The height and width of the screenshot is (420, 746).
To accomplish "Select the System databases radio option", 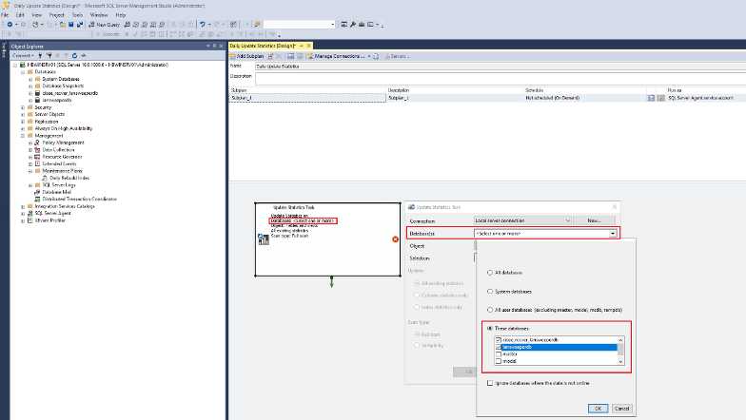I will click(489, 291).
